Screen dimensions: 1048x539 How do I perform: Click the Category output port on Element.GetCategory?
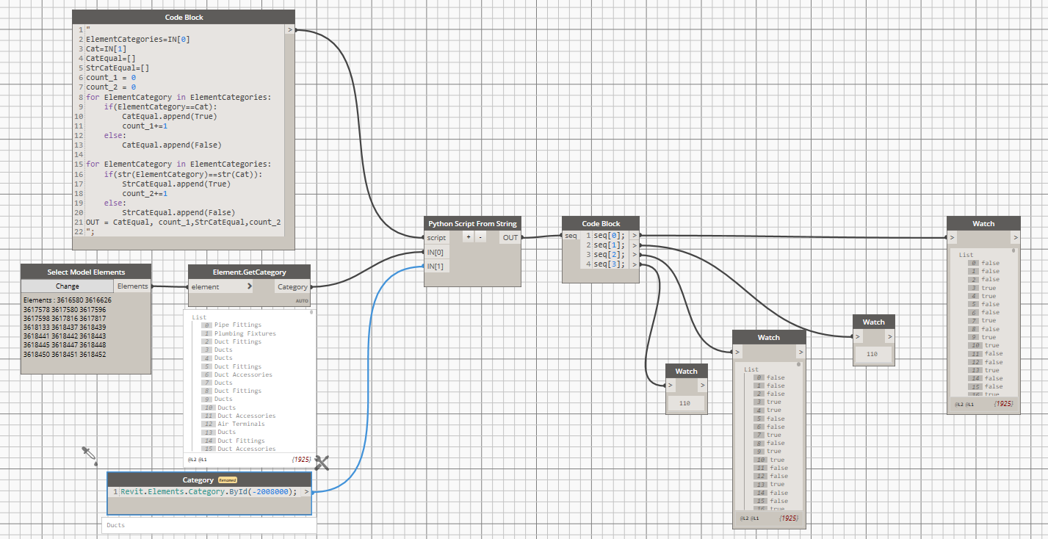pyautogui.click(x=293, y=286)
